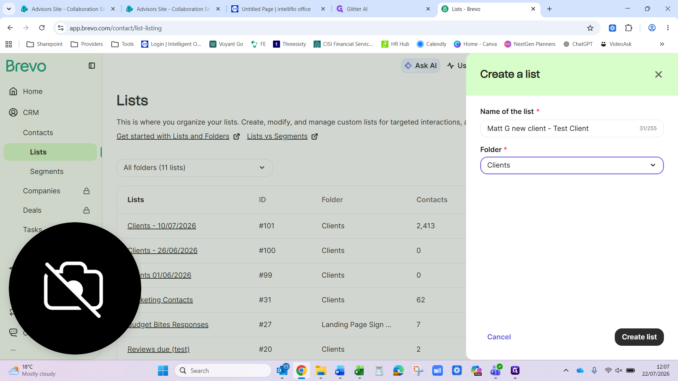This screenshot has width=678, height=381.
Task: Open the Home icon in sidebar
Action: click(x=13, y=91)
